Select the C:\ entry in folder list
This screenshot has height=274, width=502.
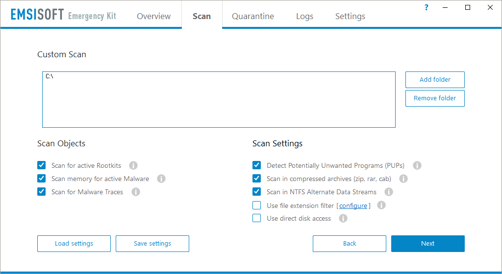(x=50, y=76)
